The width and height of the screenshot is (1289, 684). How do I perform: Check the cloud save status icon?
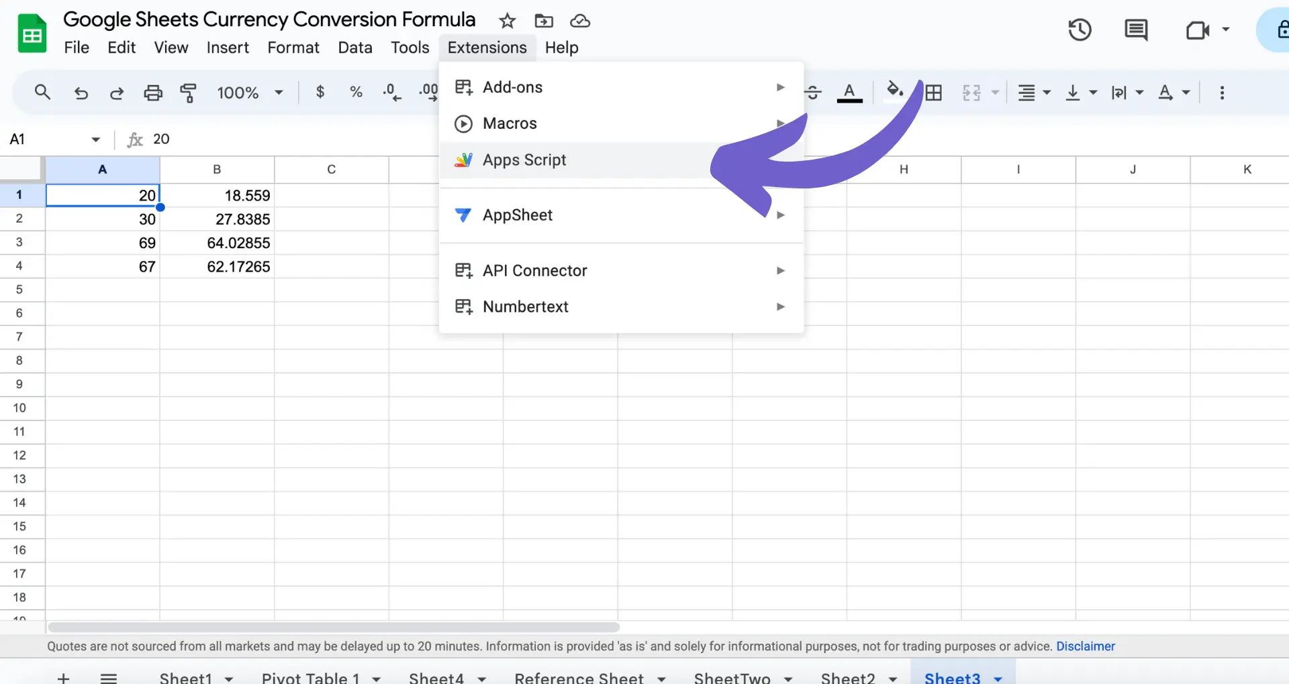click(x=580, y=21)
